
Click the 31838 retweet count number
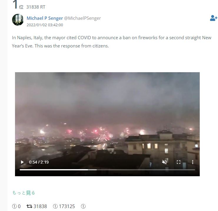pyautogui.click(x=40, y=206)
